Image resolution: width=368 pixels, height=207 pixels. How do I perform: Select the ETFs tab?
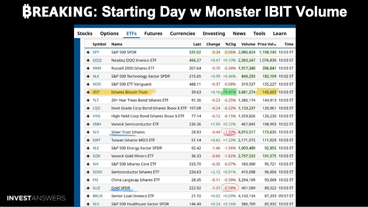[131, 33]
